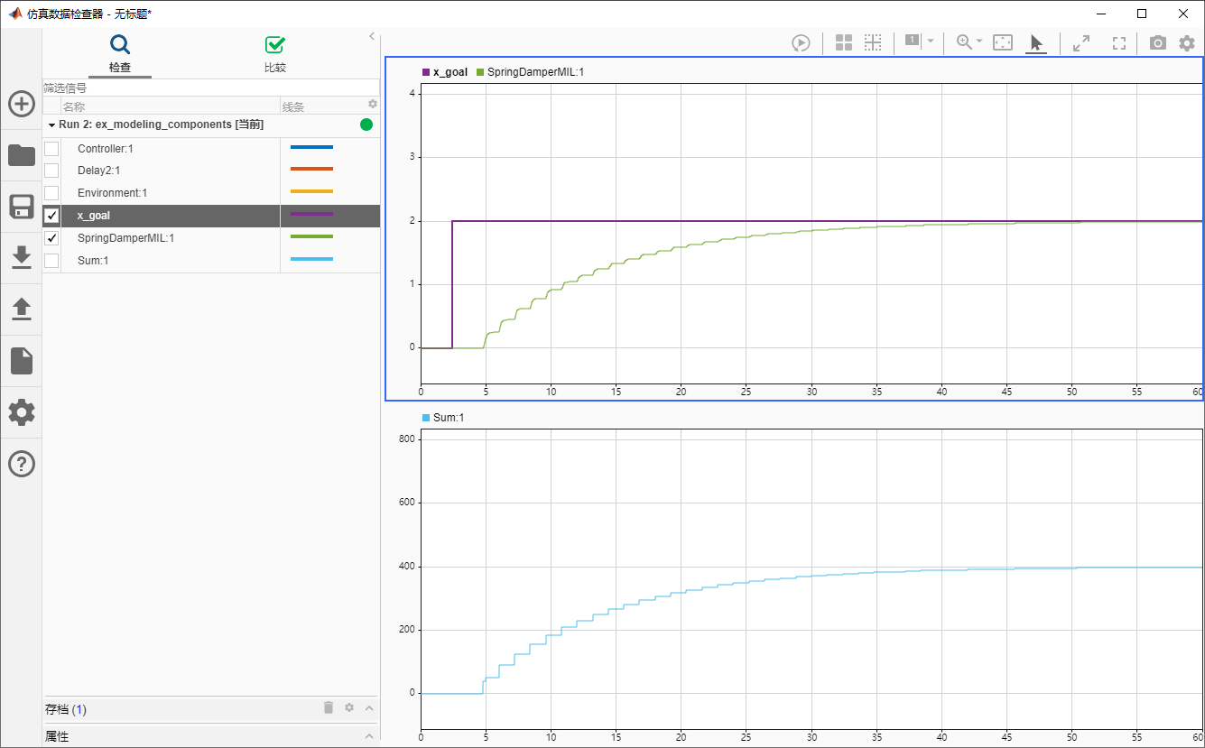Open a saved session via the folder icon
The height and width of the screenshot is (748, 1205).
click(x=22, y=155)
